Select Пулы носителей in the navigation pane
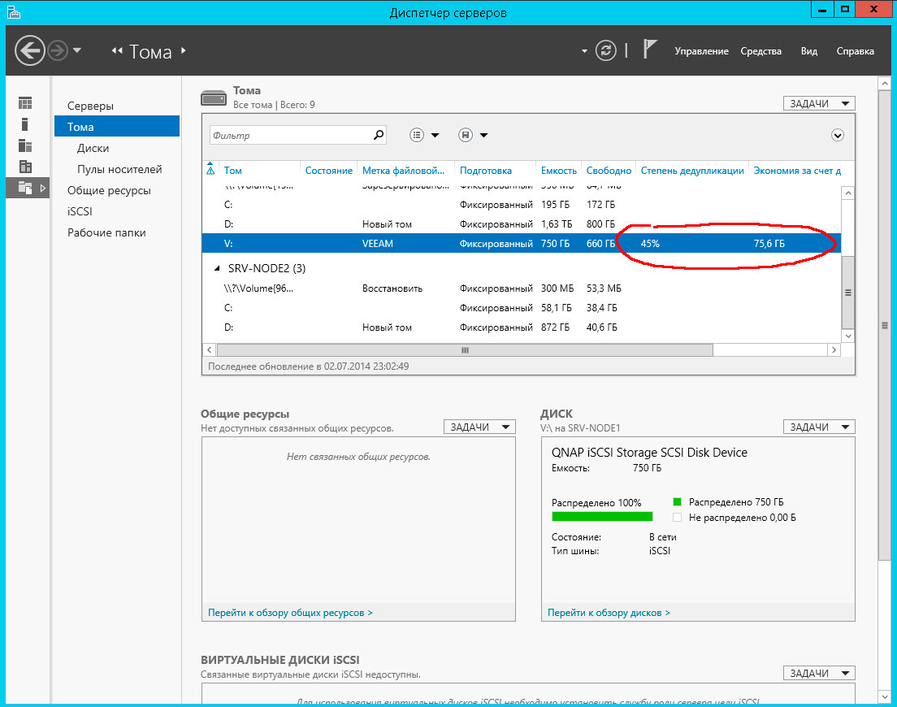Viewport: 897px width, 707px height. pos(119,169)
